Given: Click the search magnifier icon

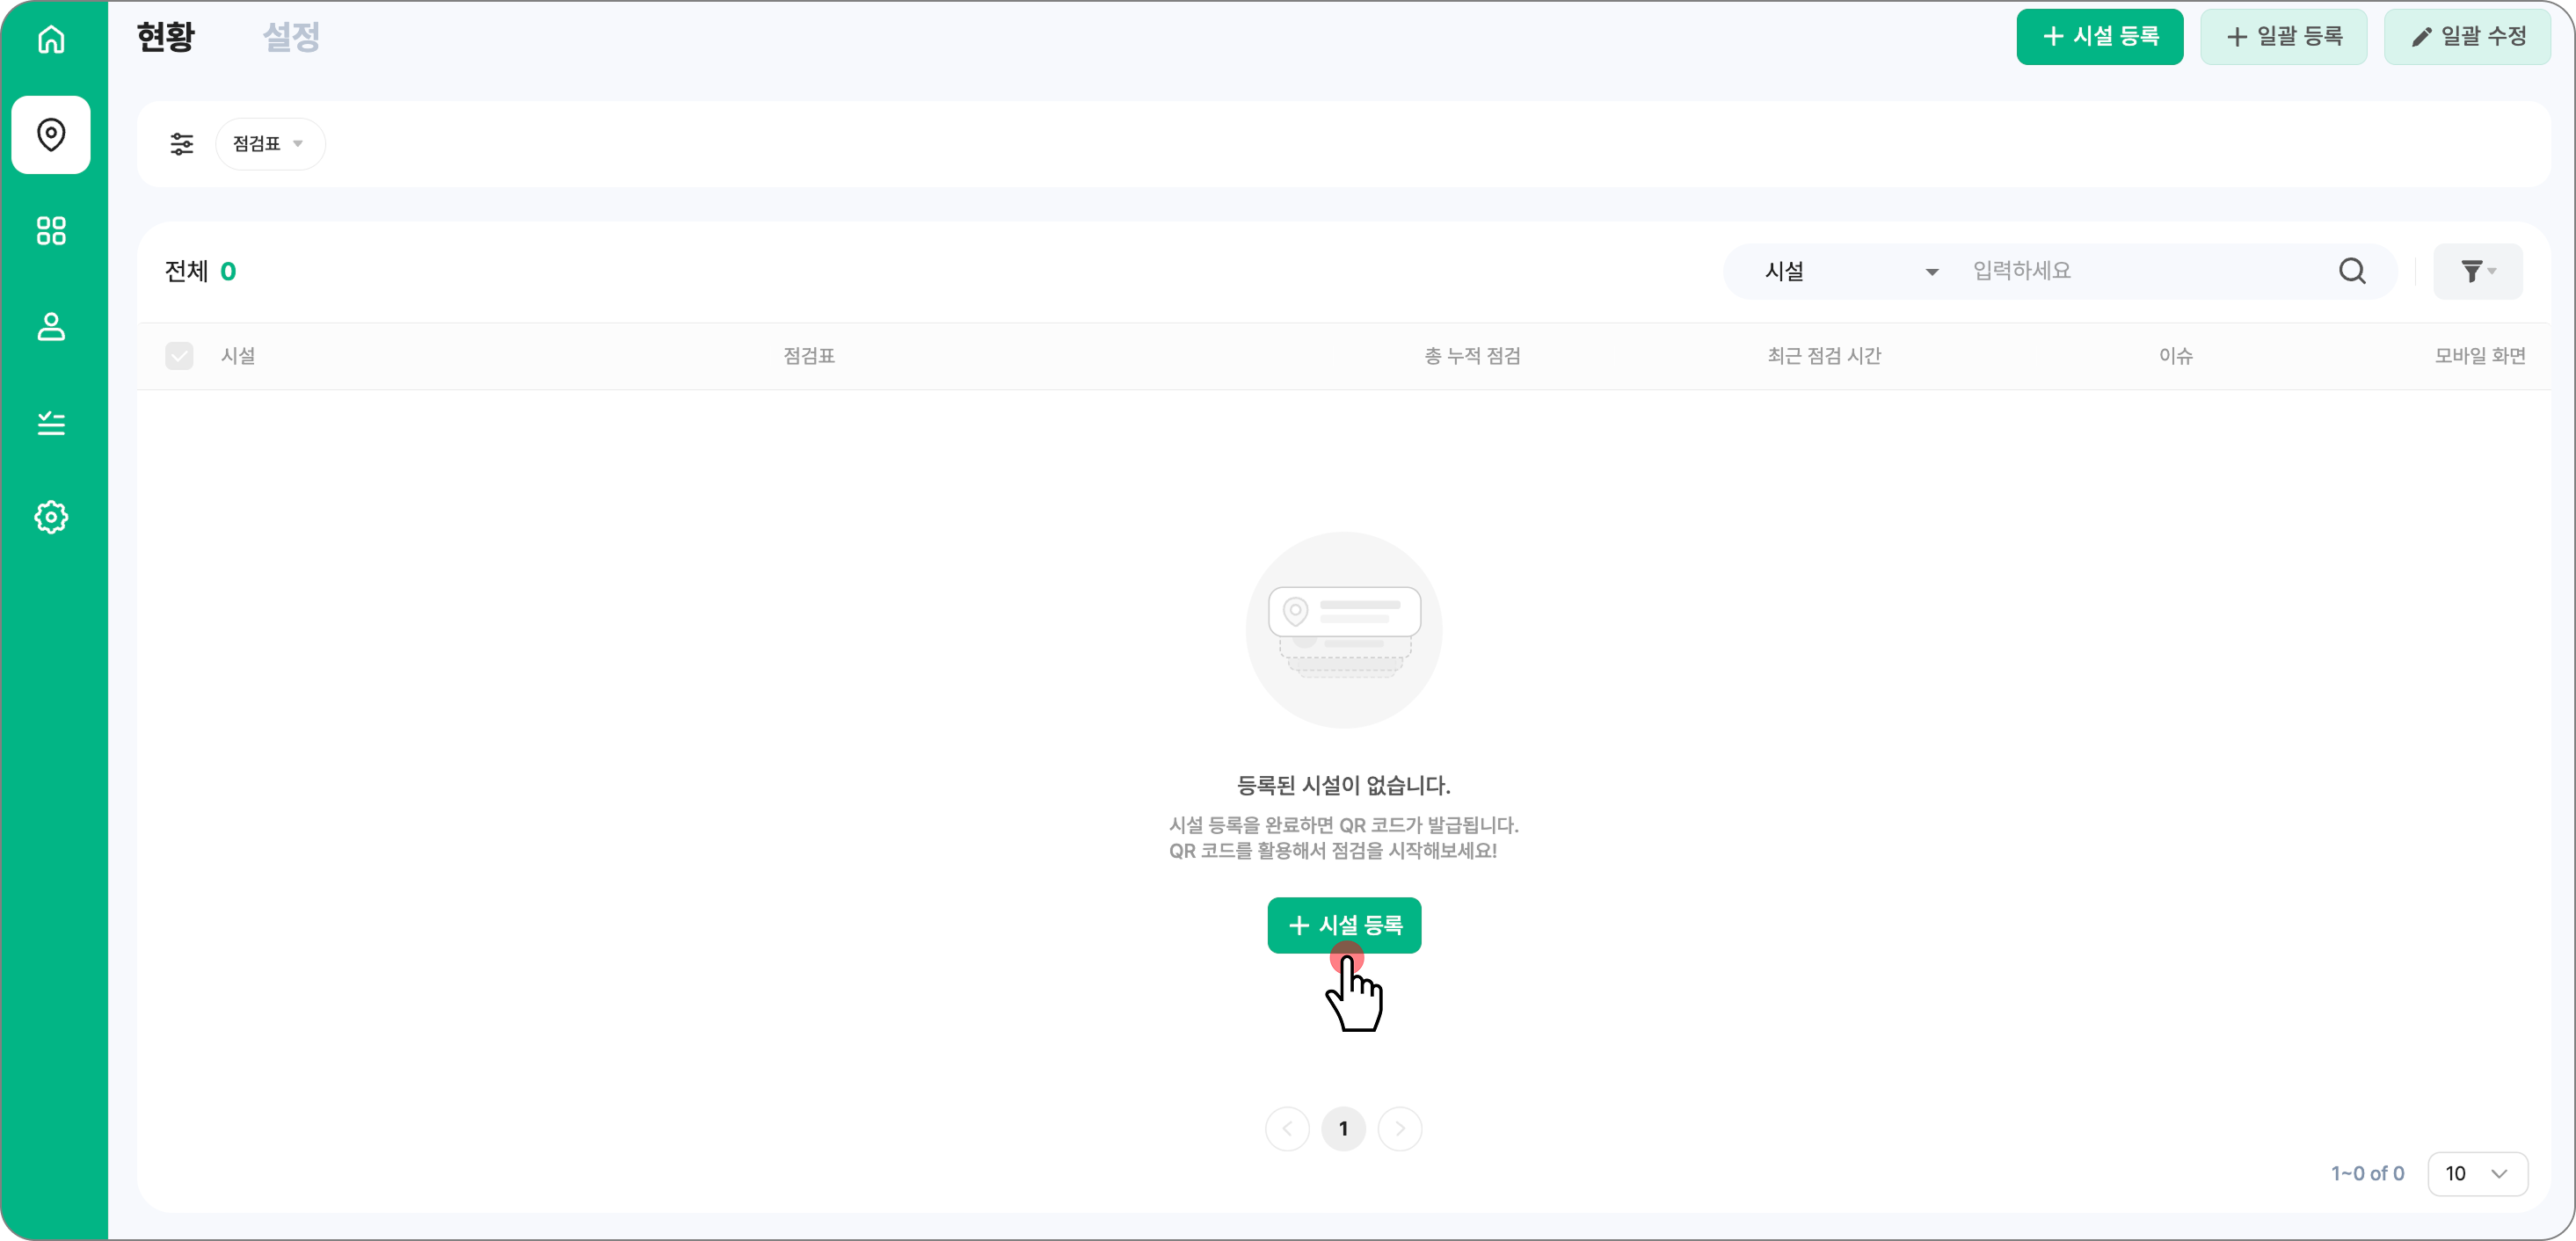Looking at the screenshot, I should pyautogui.click(x=2352, y=271).
